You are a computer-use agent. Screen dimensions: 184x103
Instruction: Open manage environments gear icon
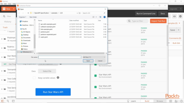[180, 16]
